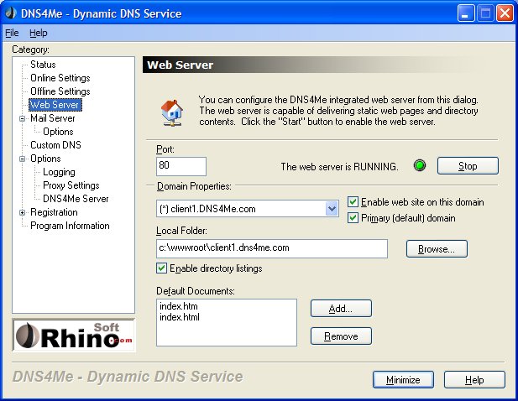
Task: Select Web Server category
Action: tap(55, 105)
